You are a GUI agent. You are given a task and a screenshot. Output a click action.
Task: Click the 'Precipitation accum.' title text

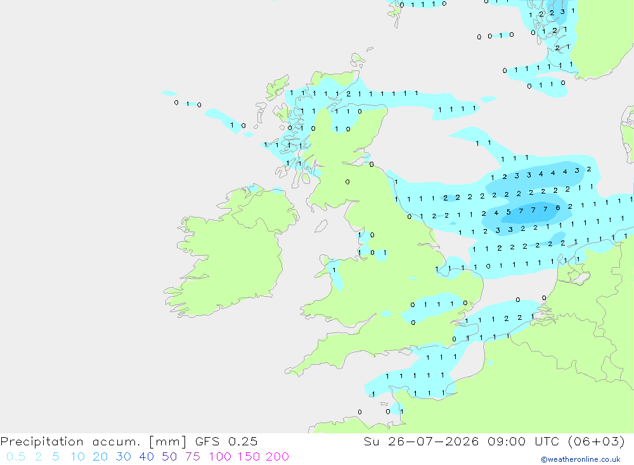click(70, 442)
